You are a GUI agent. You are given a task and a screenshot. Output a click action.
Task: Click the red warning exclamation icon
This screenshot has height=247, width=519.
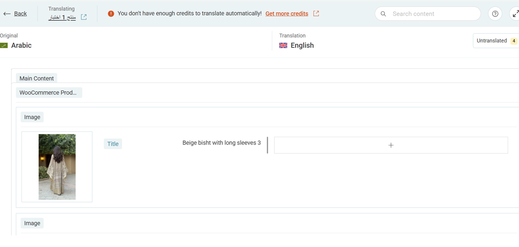(111, 14)
